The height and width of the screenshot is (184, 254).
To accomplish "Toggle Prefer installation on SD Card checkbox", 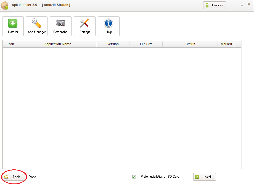I will click(x=134, y=177).
